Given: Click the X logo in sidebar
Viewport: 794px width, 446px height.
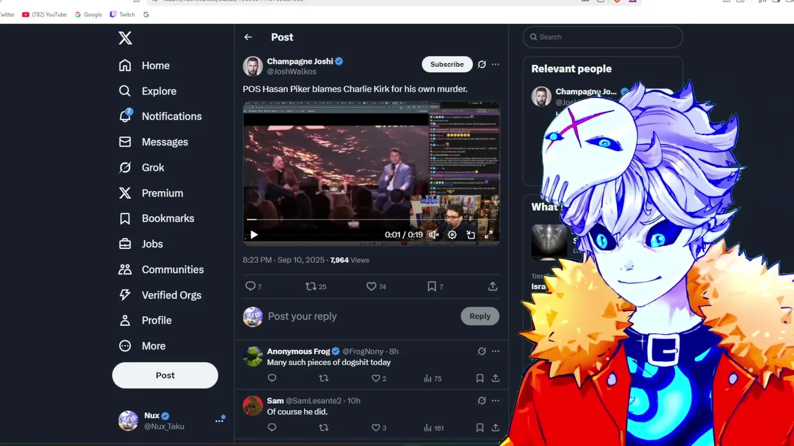Looking at the screenshot, I should [125, 38].
